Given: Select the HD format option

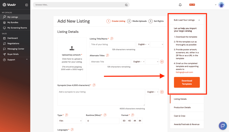Looking at the screenshot, I should click(x=130, y=121).
